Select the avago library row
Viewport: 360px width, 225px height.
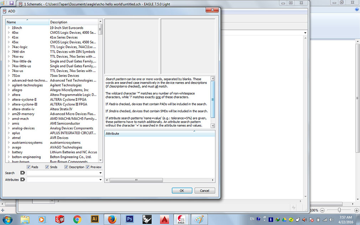[52, 147]
